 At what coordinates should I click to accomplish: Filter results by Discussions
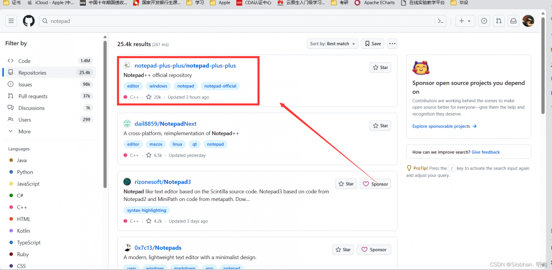pyautogui.click(x=50, y=108)
